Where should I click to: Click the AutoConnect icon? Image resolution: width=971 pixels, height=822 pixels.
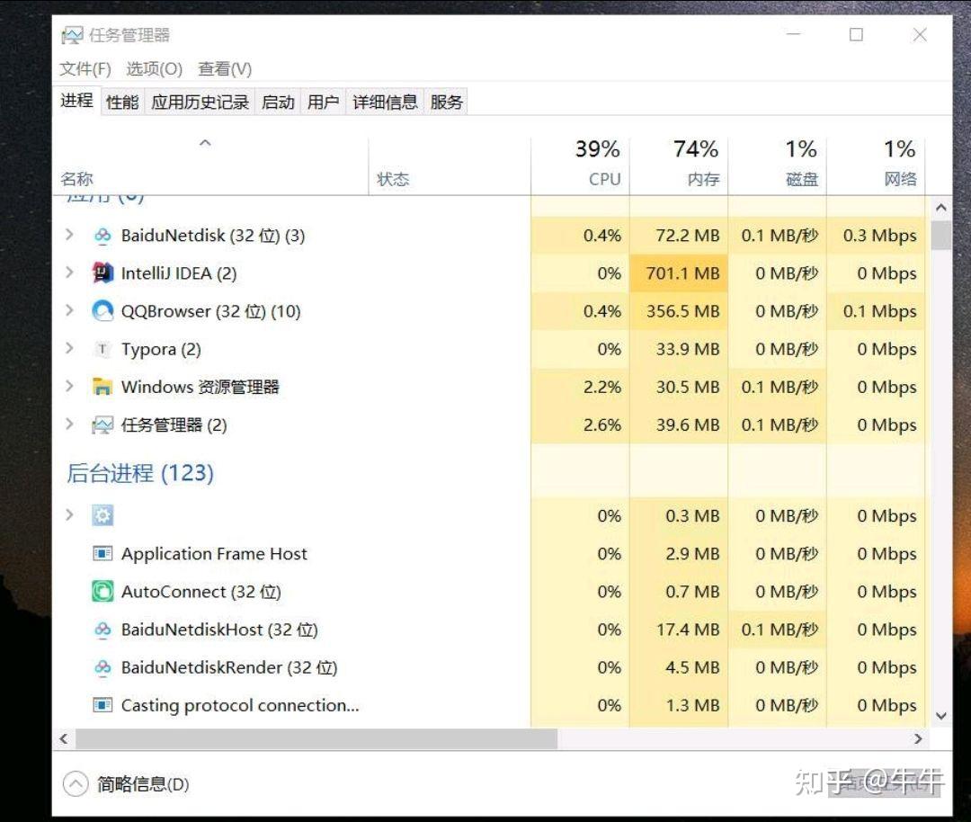pos(102,592)
